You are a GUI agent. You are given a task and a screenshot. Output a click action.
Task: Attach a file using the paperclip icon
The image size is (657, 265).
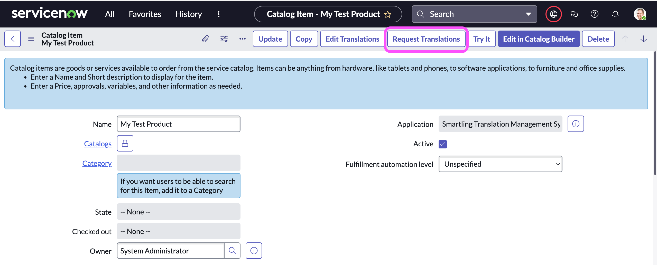205,39
